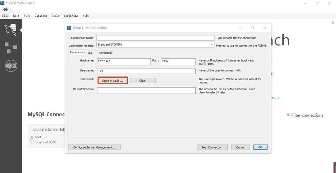This screenshot has width=336, height=173.
Task: Switch to the SSL tab
Action: point(90,53)
